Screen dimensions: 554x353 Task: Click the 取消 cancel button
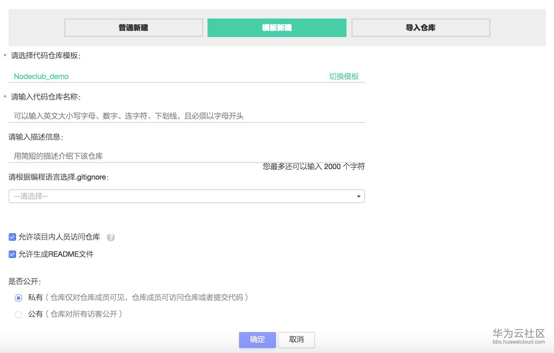296,339
